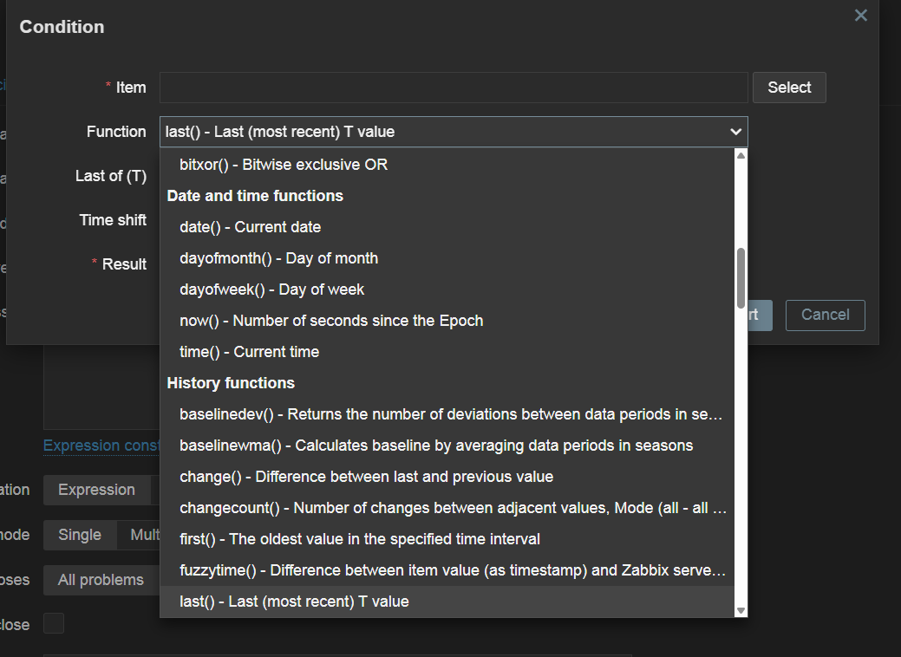This screenshot has height=657, width=901.
Task: Click inside the Item input field
Action: 454,88
